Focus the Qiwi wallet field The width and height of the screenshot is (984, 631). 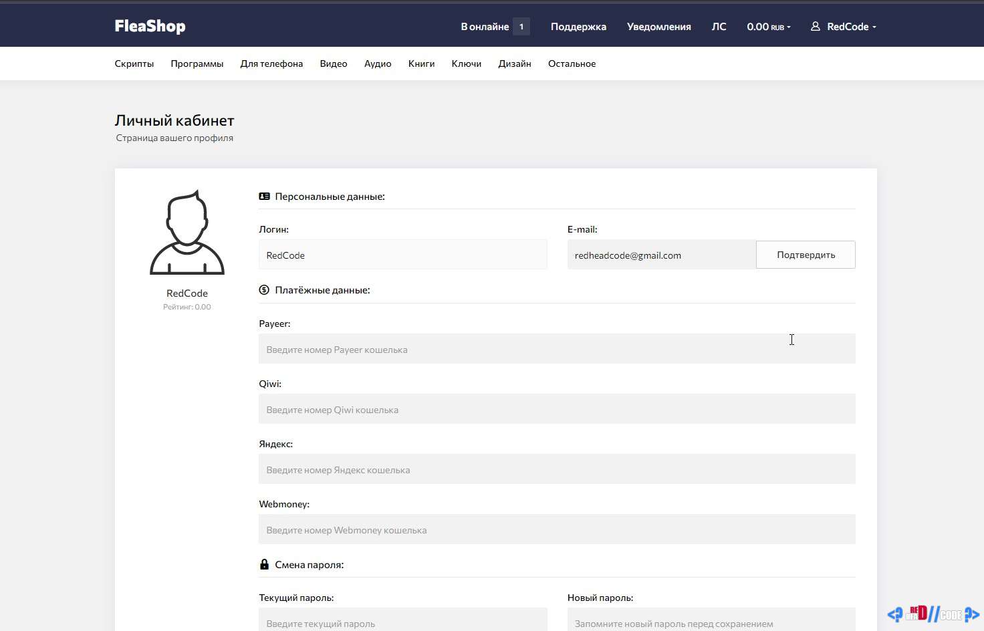click(557, 409)
